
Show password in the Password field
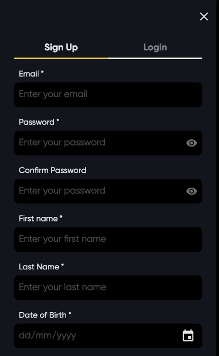coord(192,143)
